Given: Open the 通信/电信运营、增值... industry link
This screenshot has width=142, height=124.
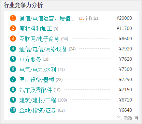Looking at the screenshot, I should pos(47,18).
